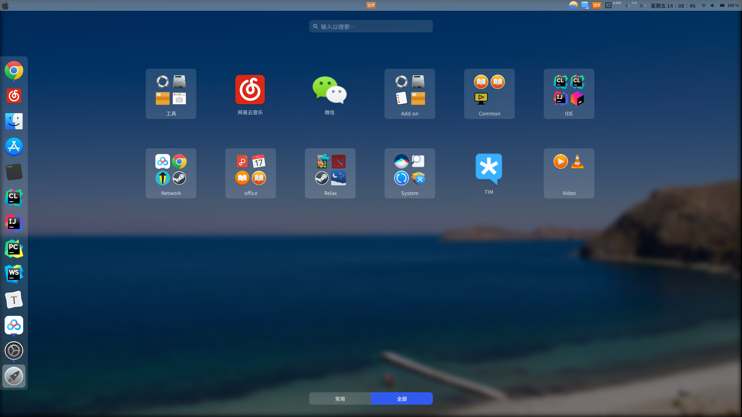
Task: Click the search input field
Action: pos(371,26)
